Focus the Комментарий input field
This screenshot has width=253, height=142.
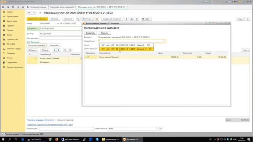pos(67,129)
